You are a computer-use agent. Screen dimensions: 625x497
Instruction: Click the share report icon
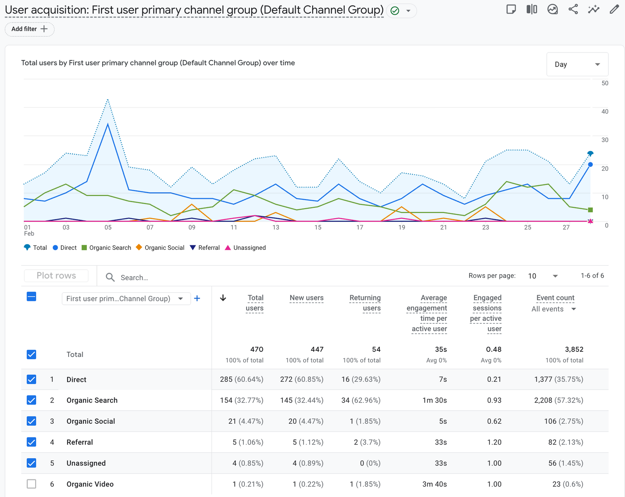[x=573, y=9]
